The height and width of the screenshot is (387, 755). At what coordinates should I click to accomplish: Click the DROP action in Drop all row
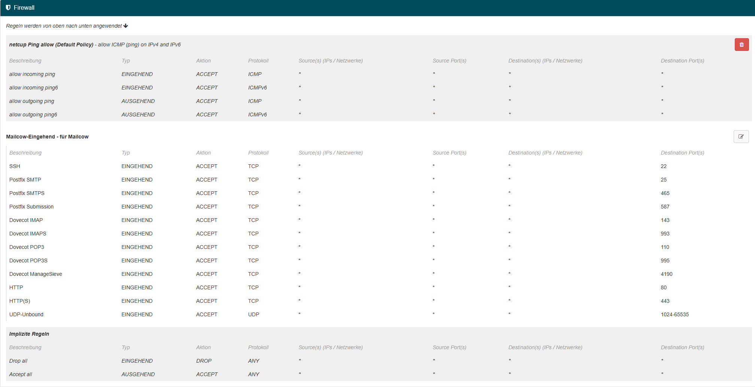pyautogui.click(x=204, y=361)
